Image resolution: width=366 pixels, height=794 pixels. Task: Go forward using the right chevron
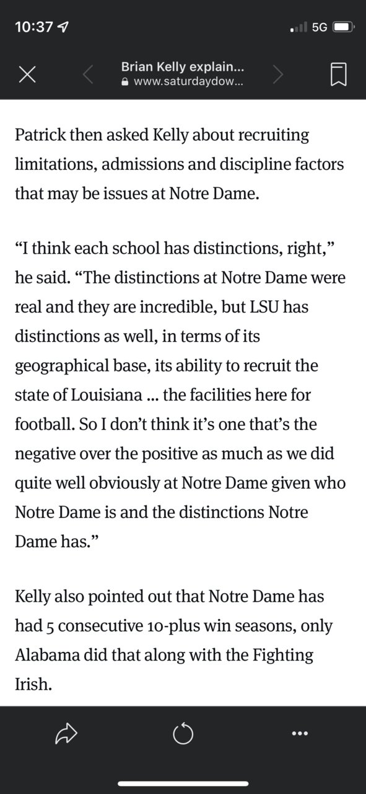(278, 75)
